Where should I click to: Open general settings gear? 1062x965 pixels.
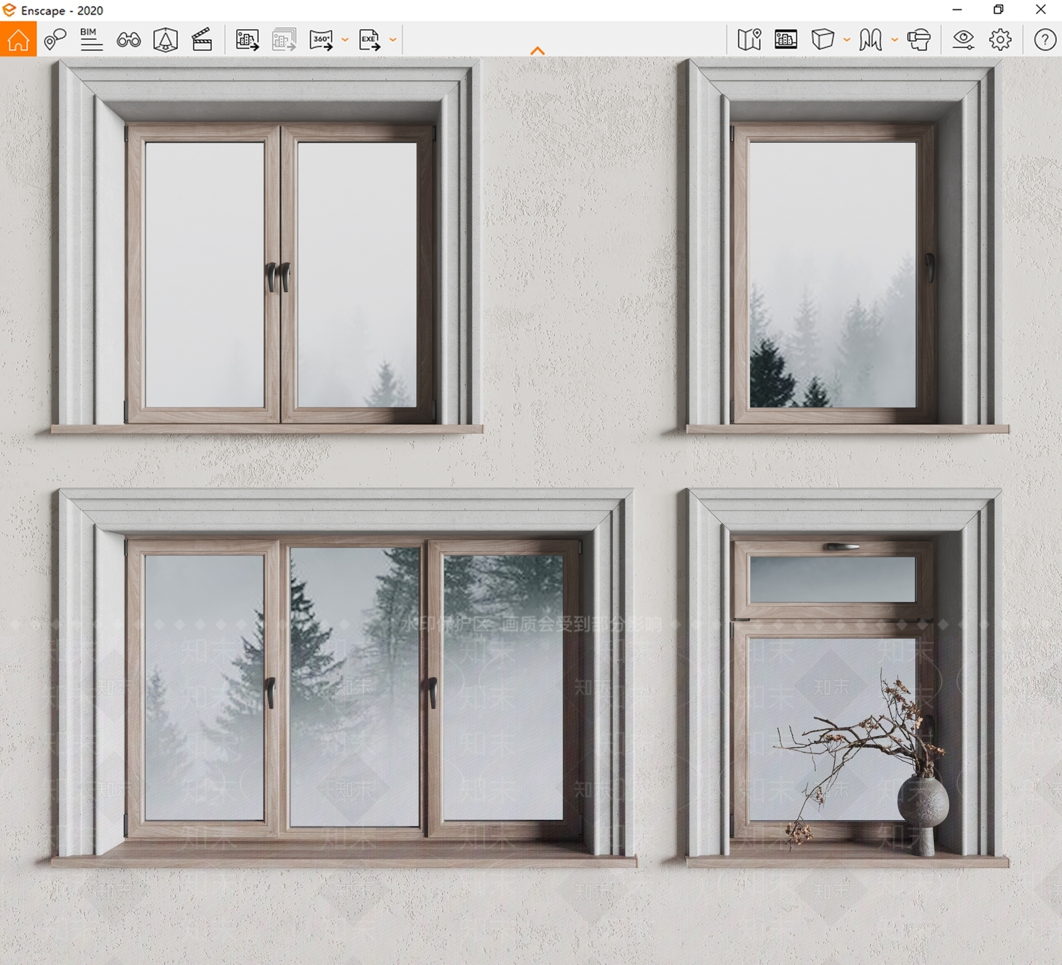[x=1000, y=40]
